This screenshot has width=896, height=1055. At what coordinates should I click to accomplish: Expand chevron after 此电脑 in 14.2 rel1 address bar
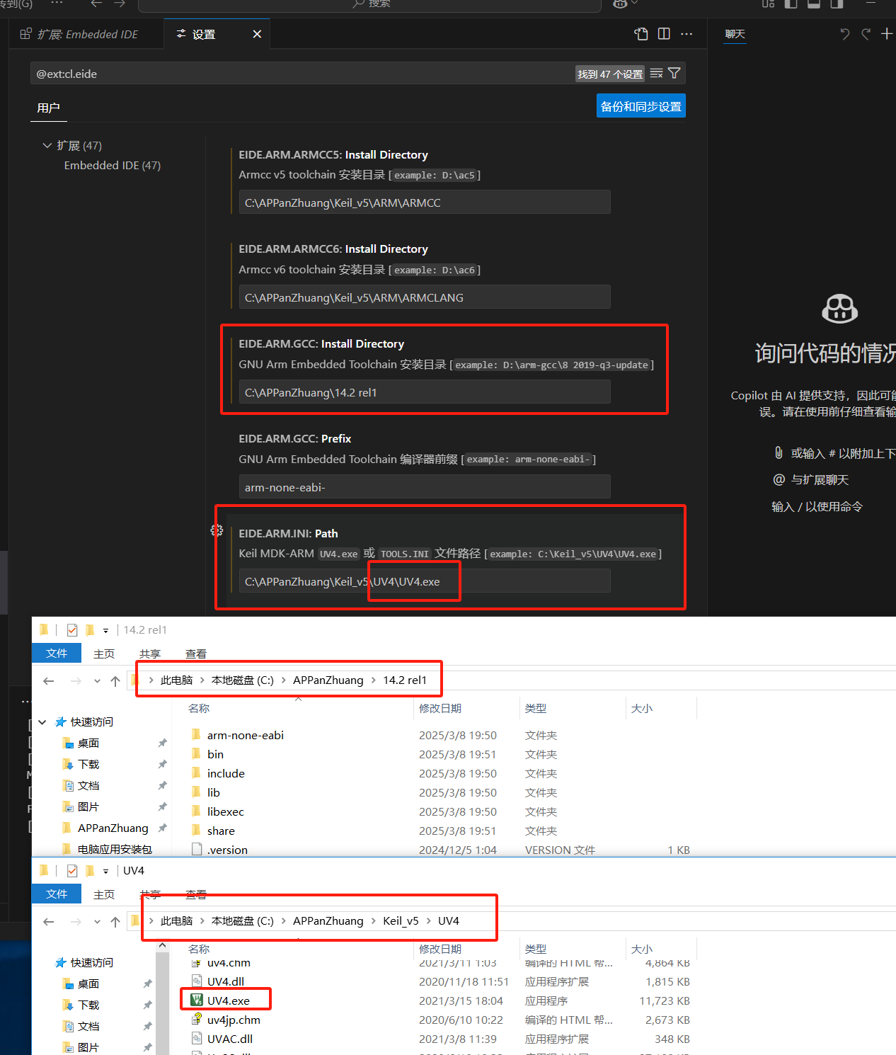[x=202, y=680]
